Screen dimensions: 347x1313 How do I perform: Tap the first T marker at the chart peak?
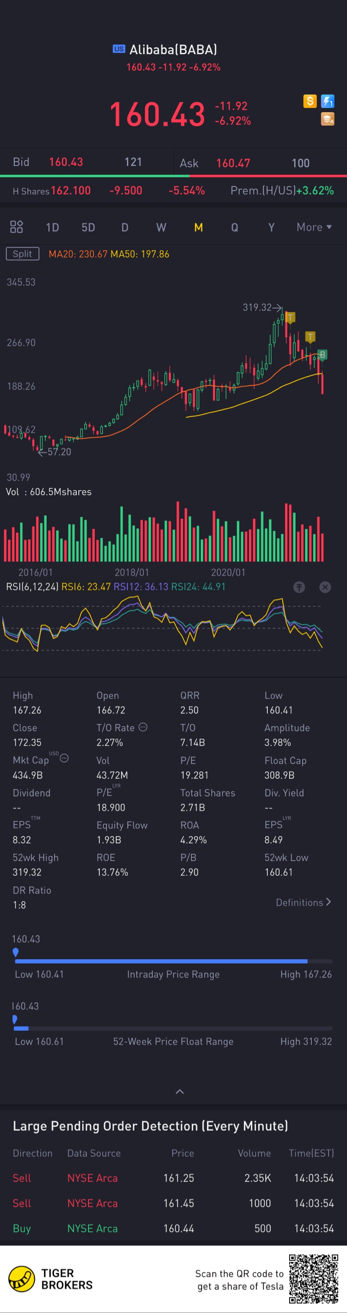[290, 318]
